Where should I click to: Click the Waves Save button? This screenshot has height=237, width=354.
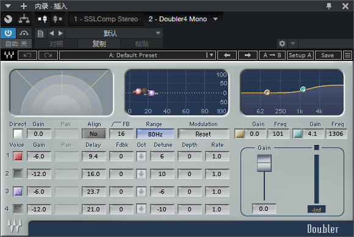point(328,55)
